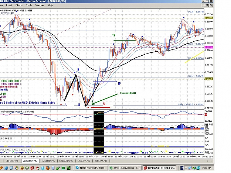
Task: Open the Help menu
Action: click(x=50, y=6)
